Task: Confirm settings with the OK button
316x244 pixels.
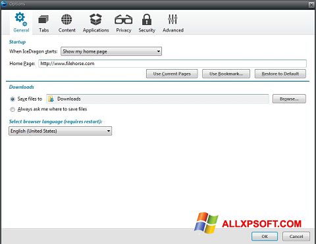Action: tap(265, 236)
